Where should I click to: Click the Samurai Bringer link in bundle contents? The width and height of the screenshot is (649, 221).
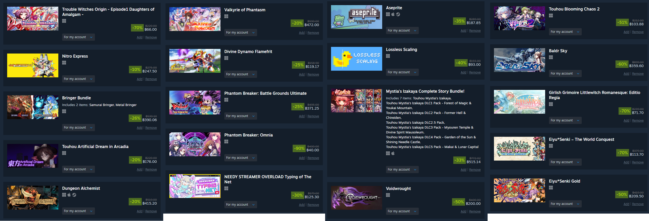click(x=102, y=105)
